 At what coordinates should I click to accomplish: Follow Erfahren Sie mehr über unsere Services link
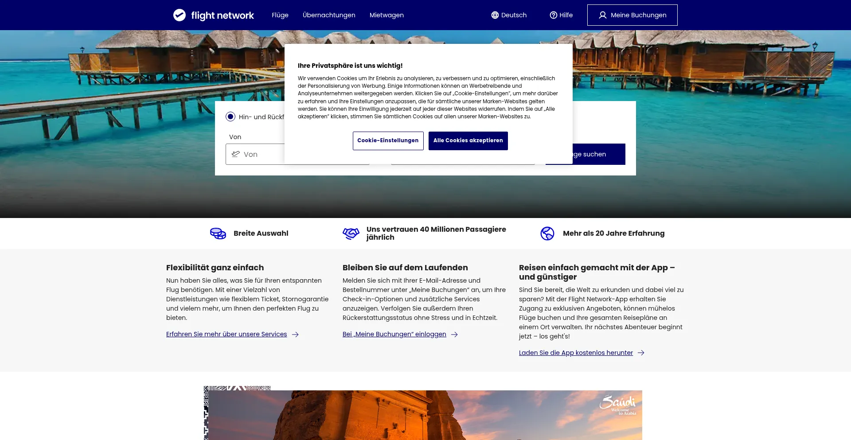click(x=226, y=335)
